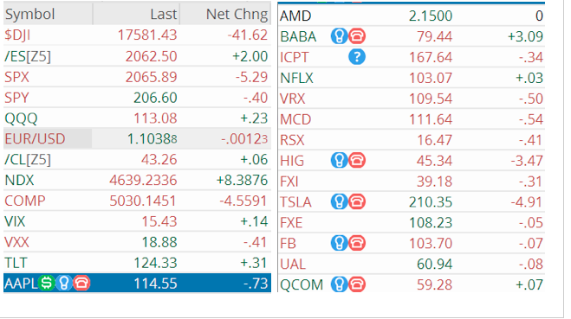Click the question mark icon beside ICPT
The width and height of the screenshot is (571, 319).
point(357,57)
